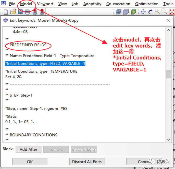Click the New model database icon
175x169 pixels.
6,12
